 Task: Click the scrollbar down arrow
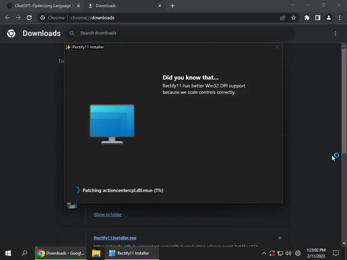344,243
